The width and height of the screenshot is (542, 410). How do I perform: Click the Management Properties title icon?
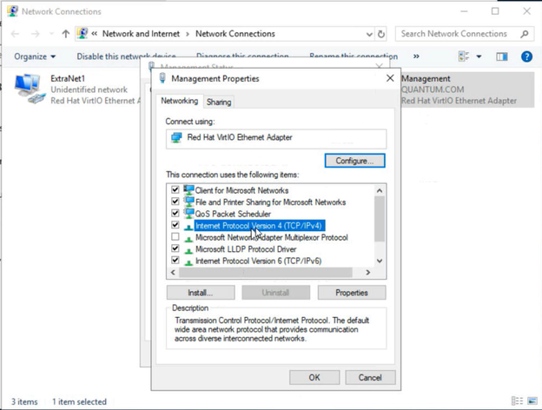click(x=162, y=78)
